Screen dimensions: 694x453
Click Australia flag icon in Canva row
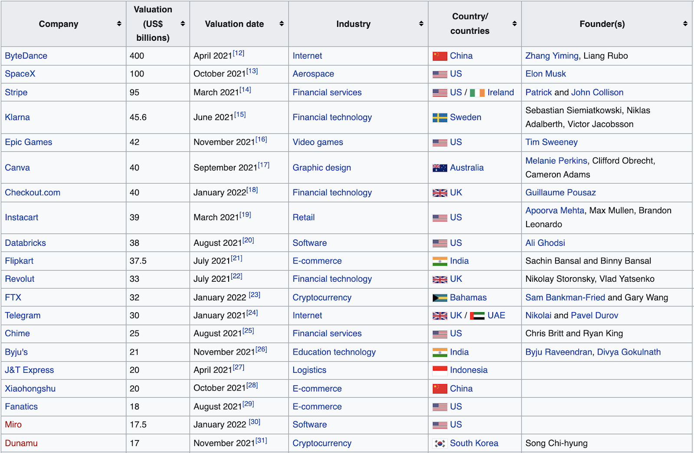440,168
